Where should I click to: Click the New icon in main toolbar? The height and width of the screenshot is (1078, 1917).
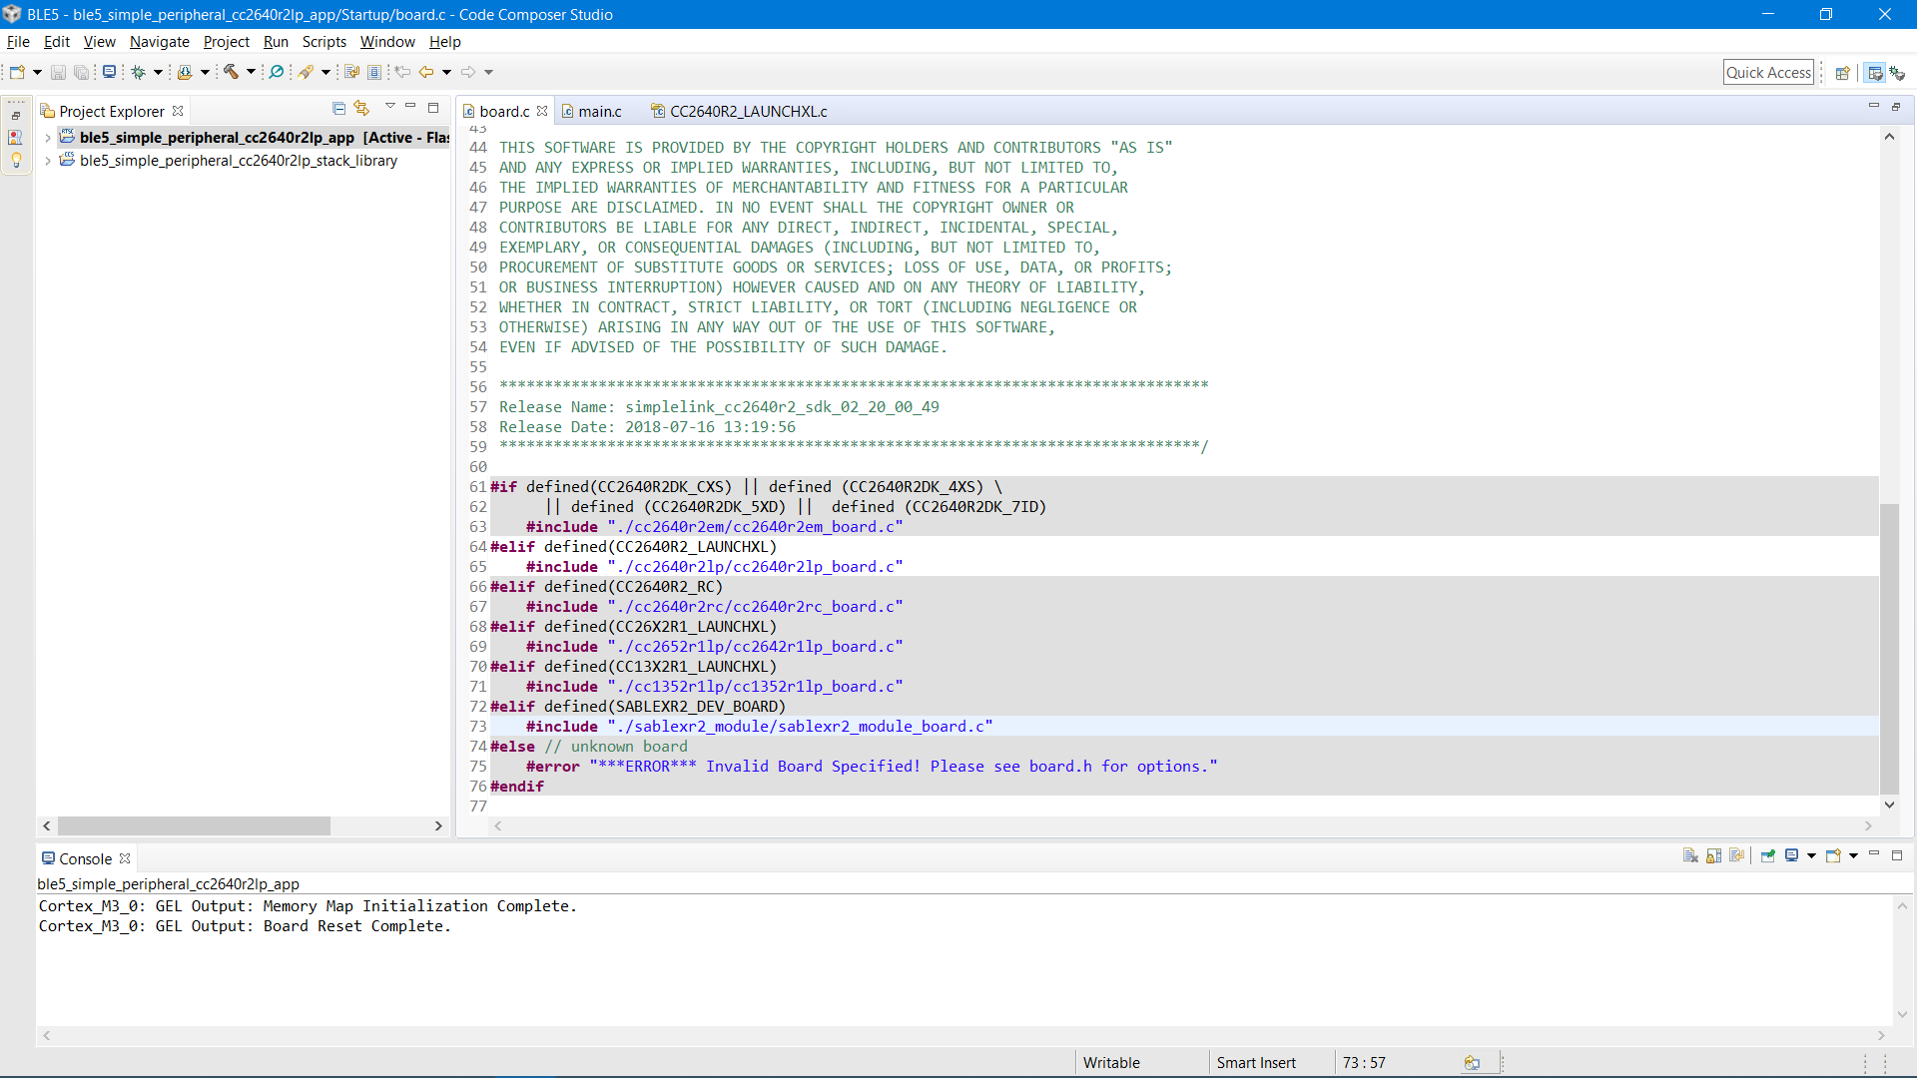tap(17, 72)
